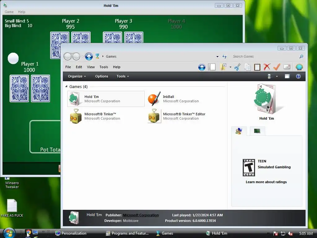
Task: Toggle the navigation pane layout icon
Action: click(212, 67)
